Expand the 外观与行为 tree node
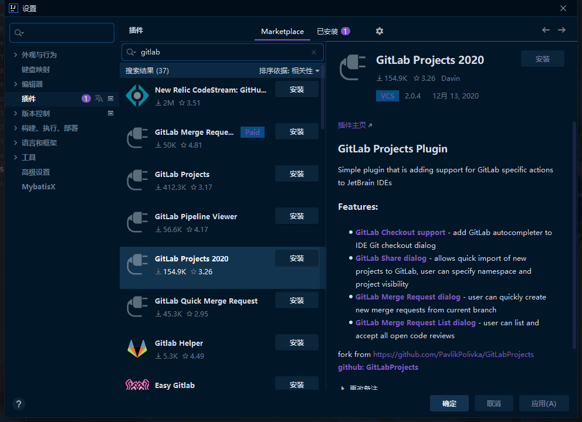 (16, 55)
